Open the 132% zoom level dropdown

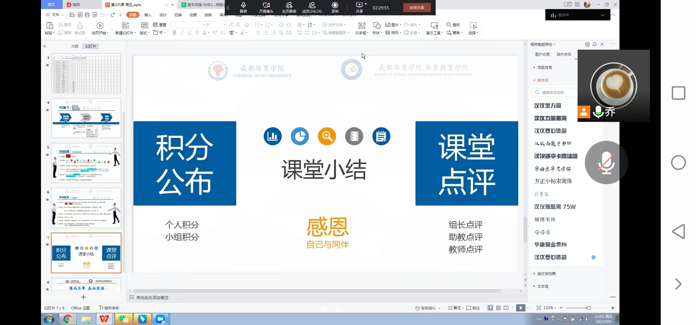(550, 308)
